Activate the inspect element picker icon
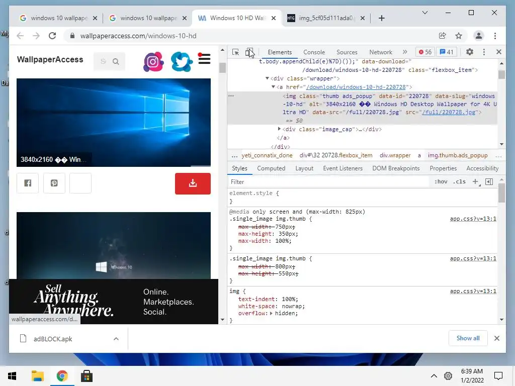 (x=235, y=52)
